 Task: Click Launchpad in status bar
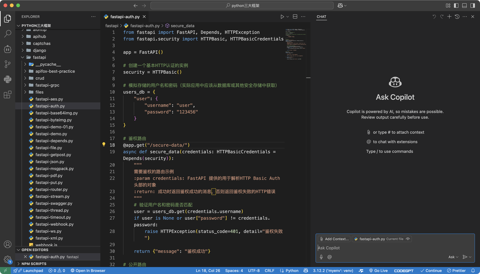28,271
